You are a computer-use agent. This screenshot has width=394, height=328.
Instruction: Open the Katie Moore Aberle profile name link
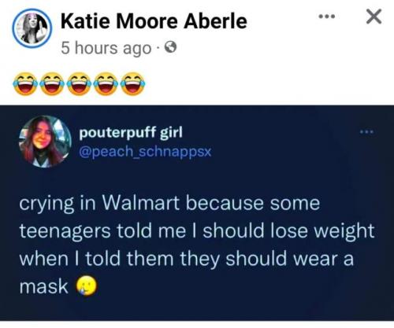(x=154, y=21)
